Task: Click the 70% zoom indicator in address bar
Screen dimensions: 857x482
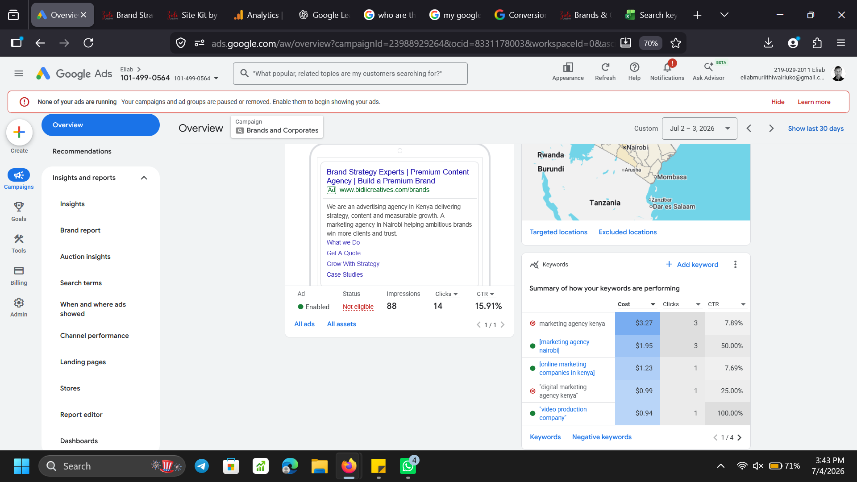Action: [x=650, y=43]
